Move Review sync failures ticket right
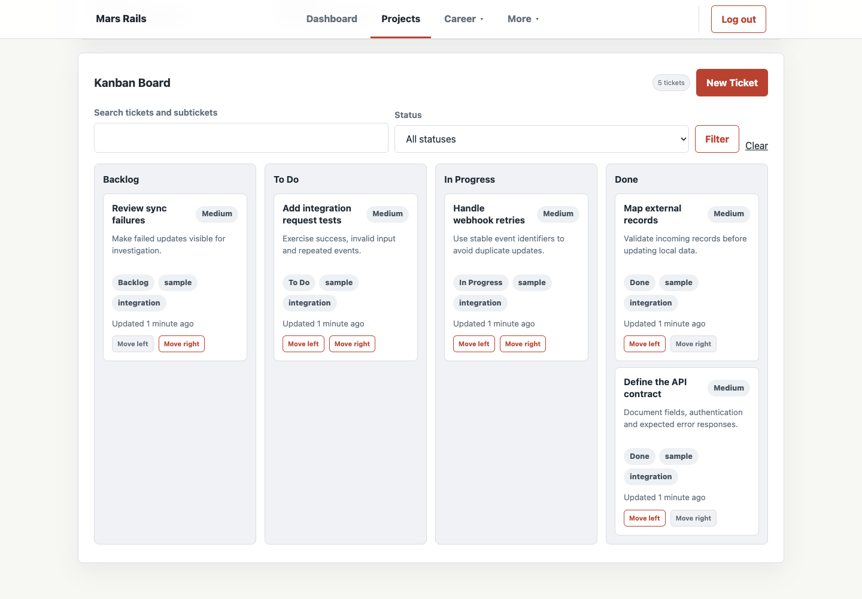 (x=181, y=344)
